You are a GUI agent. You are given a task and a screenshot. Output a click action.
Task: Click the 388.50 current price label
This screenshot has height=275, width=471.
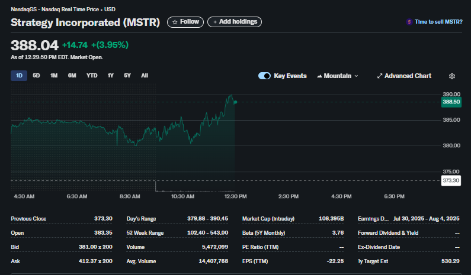tap(451, 102)
